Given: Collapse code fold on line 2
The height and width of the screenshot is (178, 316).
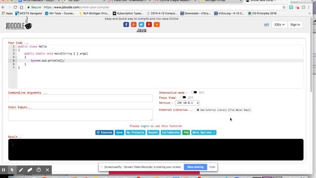Looking at the screenshot, I should pos(16,50).
